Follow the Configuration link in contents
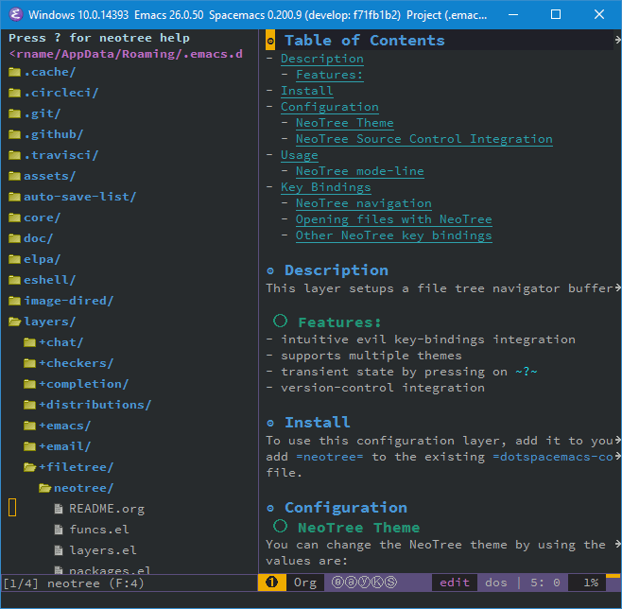Image resolution: width=622 pixels, height=609 pixels. click(x=330, y=107)
